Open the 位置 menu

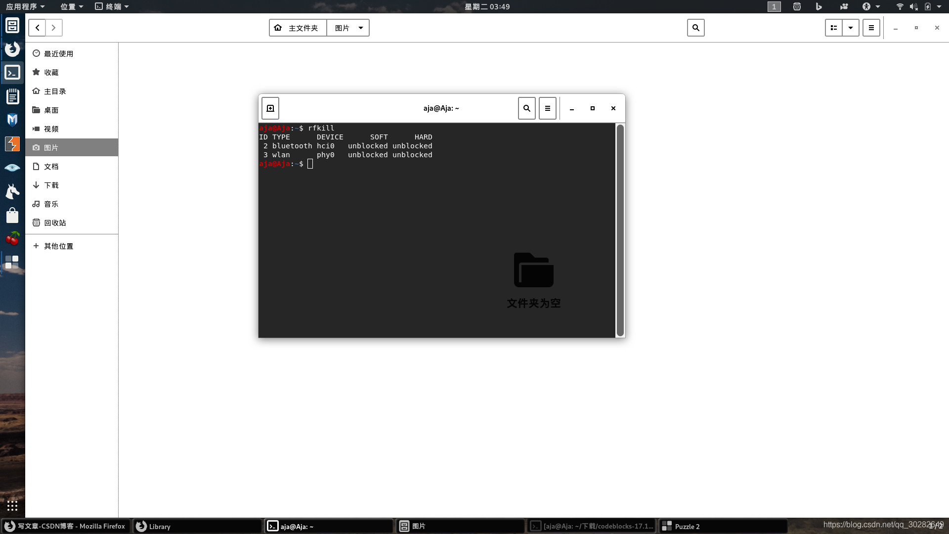[x=72, y=6]
